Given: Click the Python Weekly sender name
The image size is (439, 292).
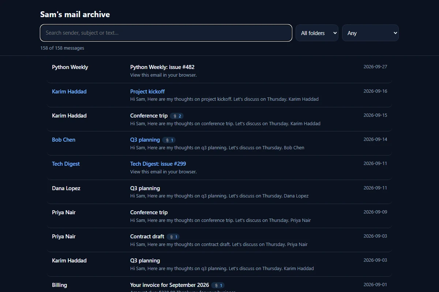Looking at the screenshot, I should (x=70, y=67).
